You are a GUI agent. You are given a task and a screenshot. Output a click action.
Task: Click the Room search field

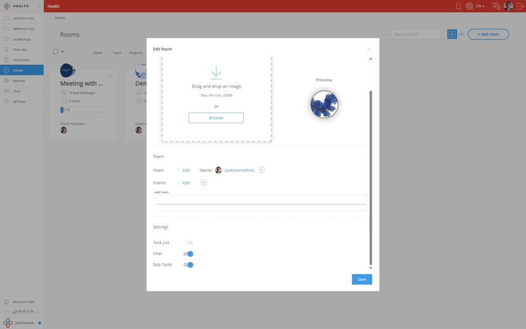(413, 34)
